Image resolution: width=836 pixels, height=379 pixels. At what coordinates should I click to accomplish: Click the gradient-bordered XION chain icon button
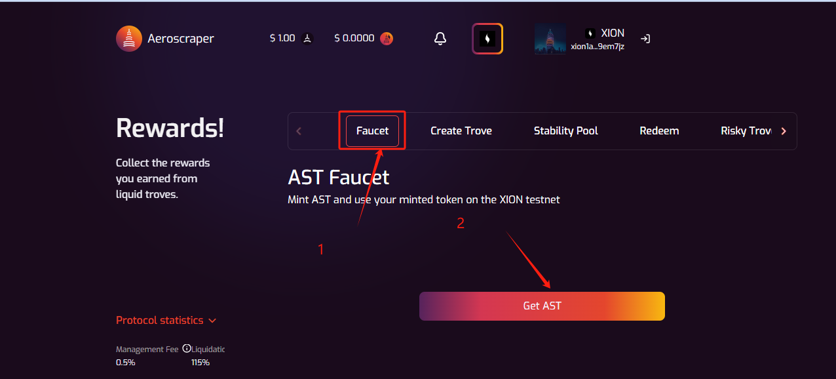coord(487,39)
